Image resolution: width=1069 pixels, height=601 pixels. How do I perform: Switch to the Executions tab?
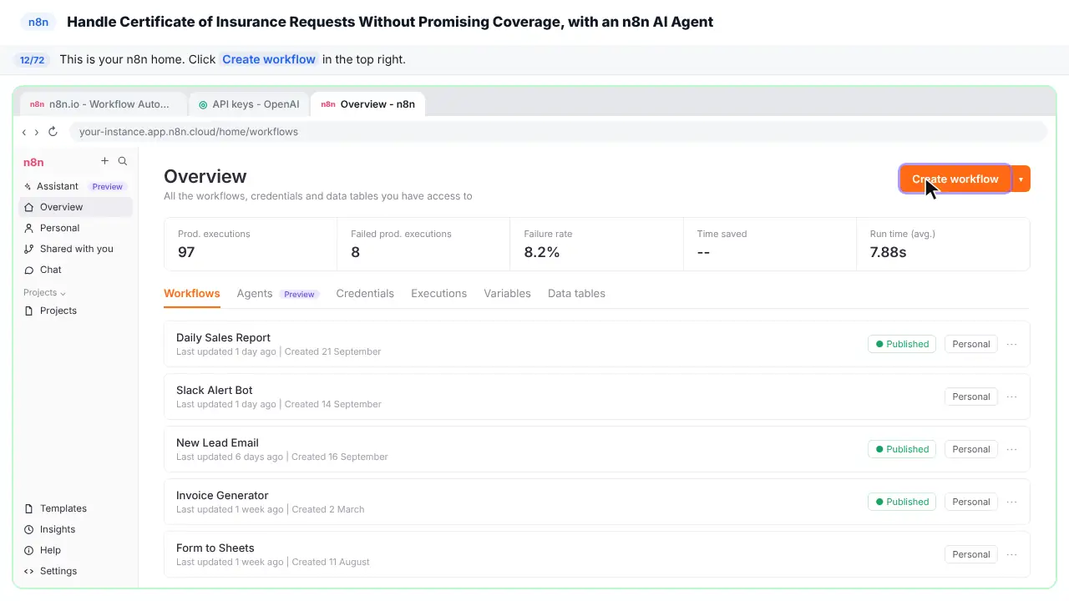[438, 294]
